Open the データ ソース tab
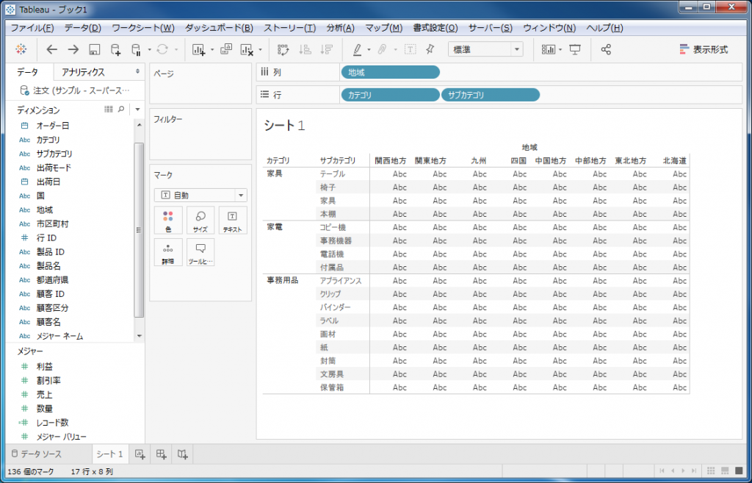The image size is (752, 483). click(37, 454)
